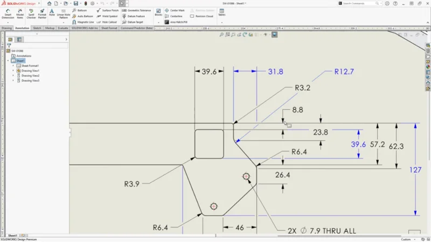Switch to the Sketch tab

click(x=37, y=27)
